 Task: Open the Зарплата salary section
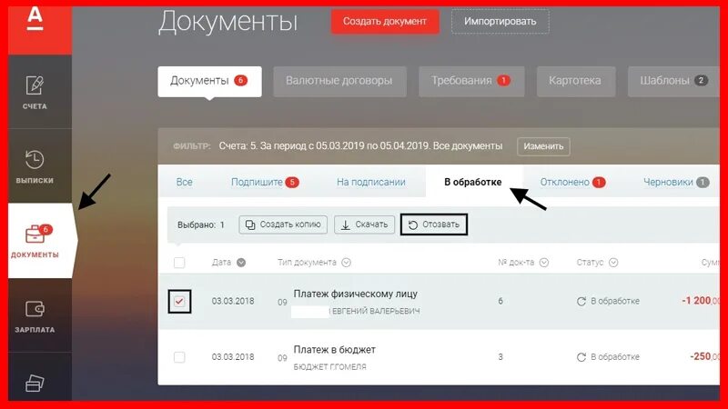click(35, 317)
